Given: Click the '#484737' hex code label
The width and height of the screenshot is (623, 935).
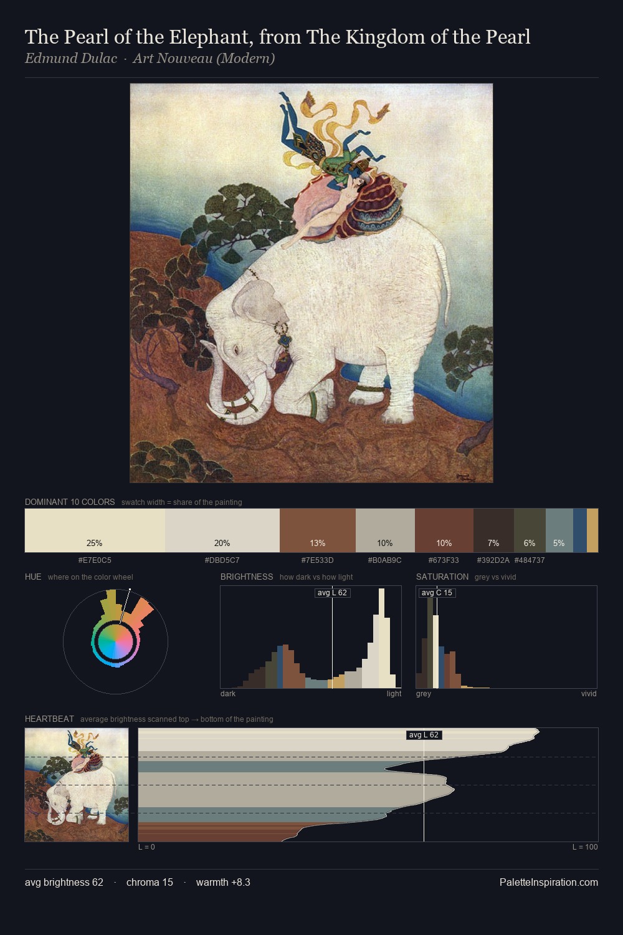Looking at the screenshot, I should click(x=530, y=560).
